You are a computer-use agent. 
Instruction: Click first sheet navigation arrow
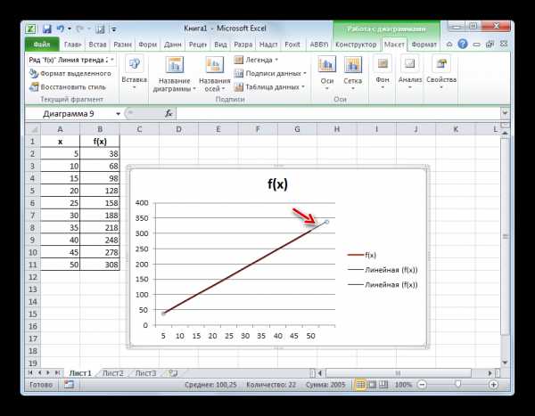(30, 373)
